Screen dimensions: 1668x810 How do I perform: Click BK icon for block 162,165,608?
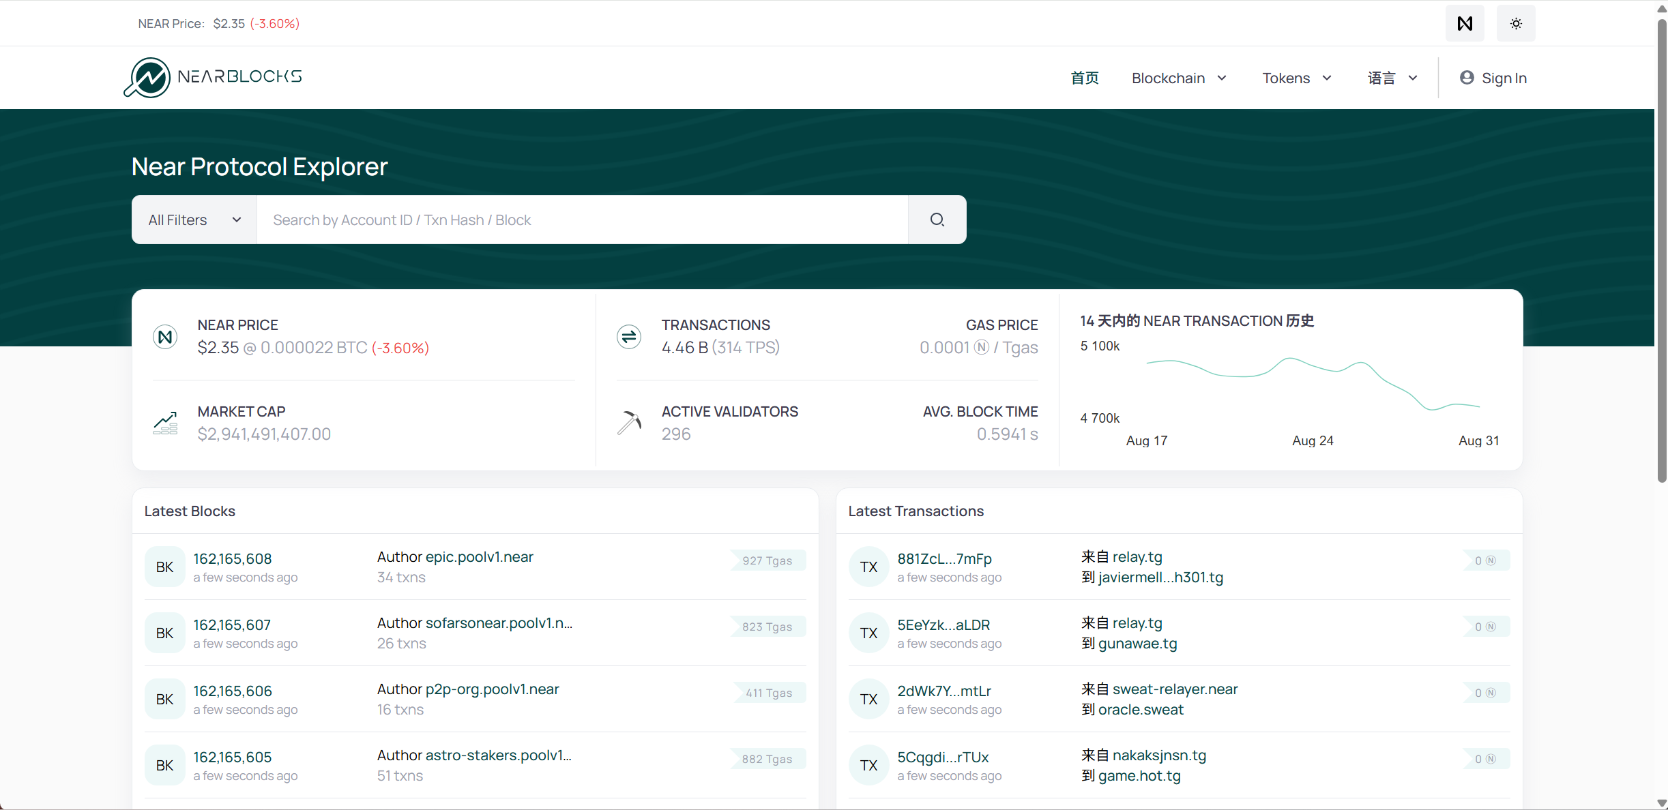[x=164, y=567]
